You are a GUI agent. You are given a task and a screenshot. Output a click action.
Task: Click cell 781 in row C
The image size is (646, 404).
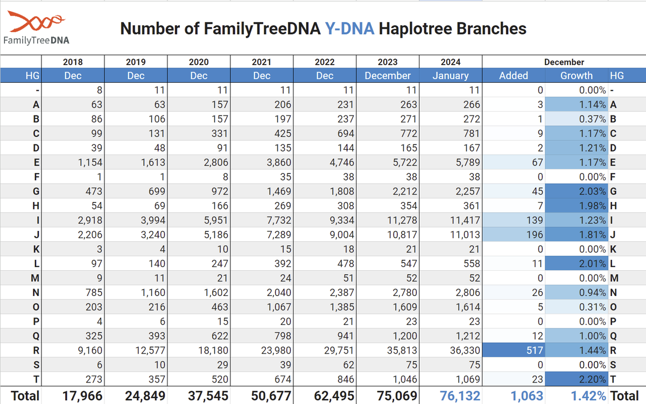[x=451, y=134]
